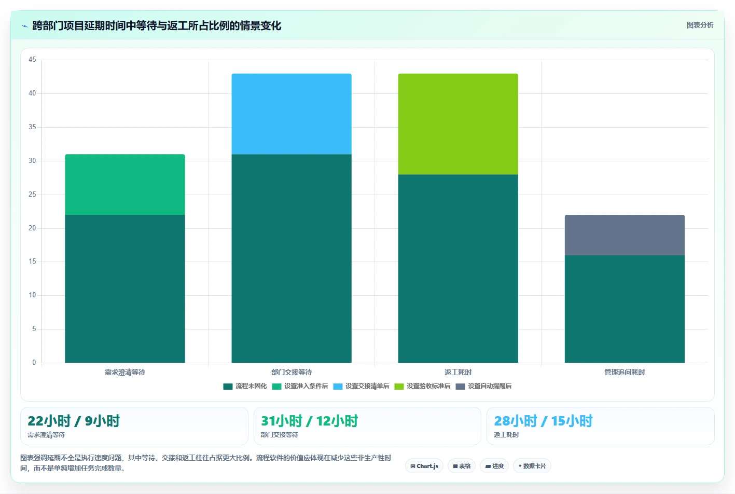This screenshot has height=494, width=735.
Task: Open the 31小时 / 12小时 data card
Action: tap(367, 426)
